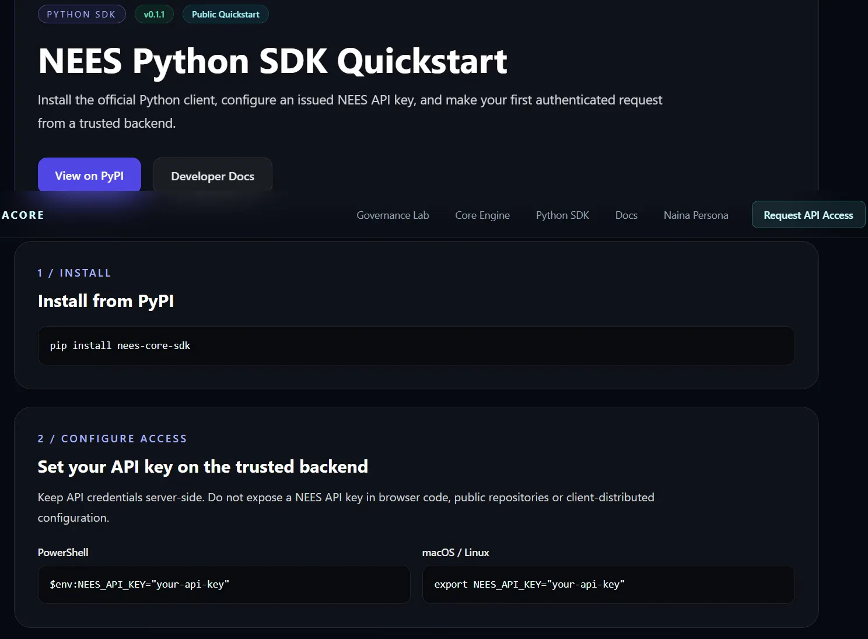Click the pip install nees-core-sdk code block
This screenshot has width=868, height=639.
click(416, 345)
